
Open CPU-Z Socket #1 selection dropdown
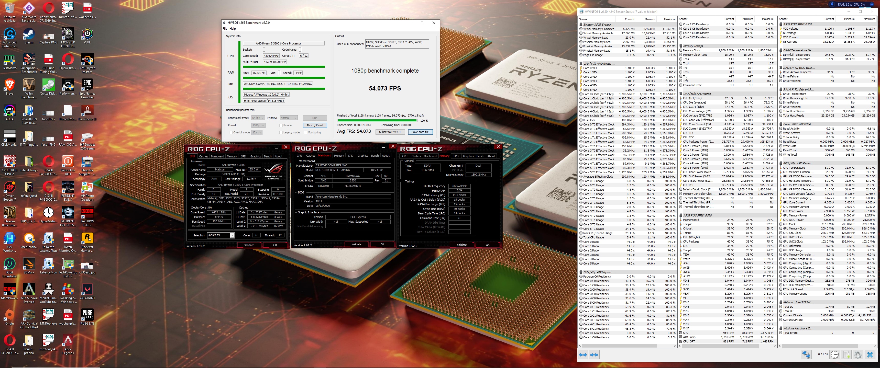(221, 235)
